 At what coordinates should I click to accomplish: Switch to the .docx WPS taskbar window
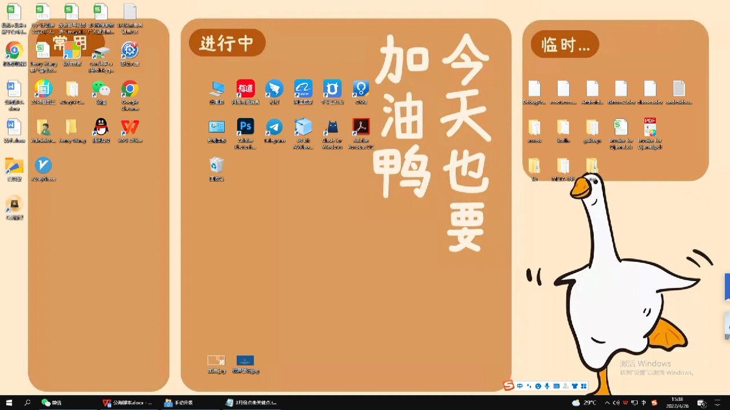128,403
